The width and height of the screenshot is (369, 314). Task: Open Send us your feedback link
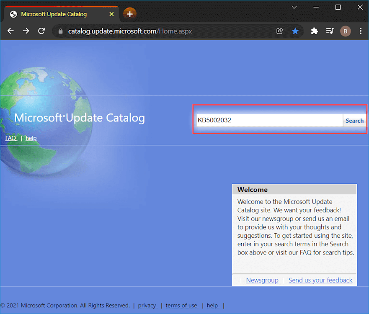coord(320,280)
